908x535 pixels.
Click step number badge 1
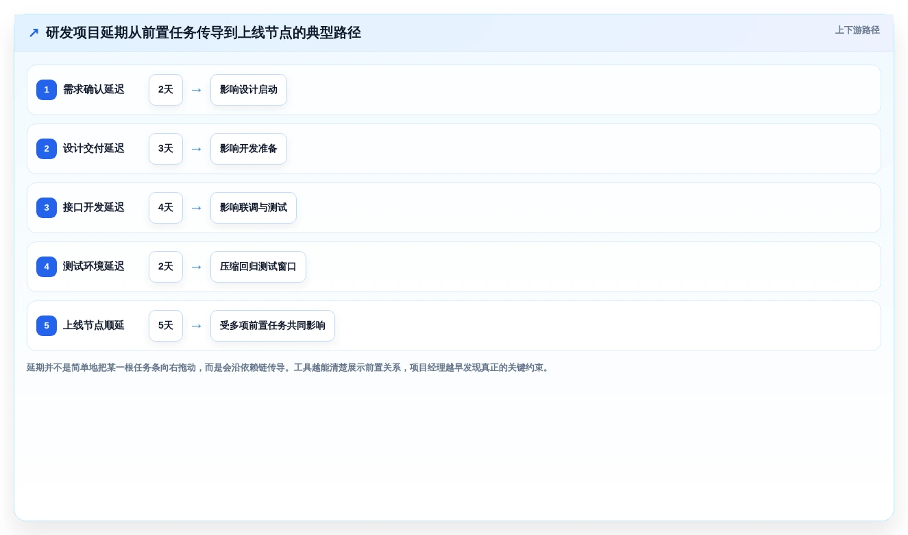47,90
